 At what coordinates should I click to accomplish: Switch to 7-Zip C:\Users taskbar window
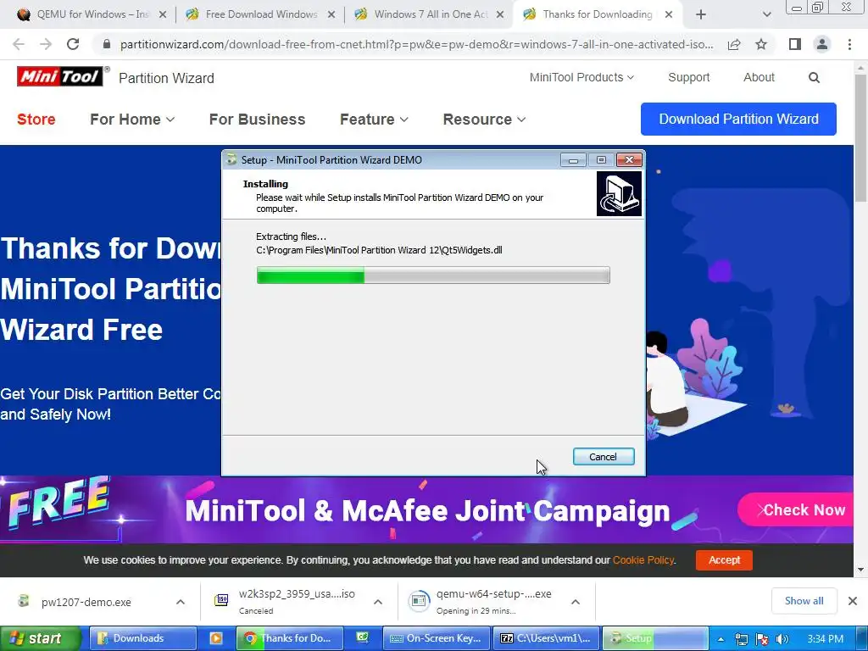(x=546, y=638)
